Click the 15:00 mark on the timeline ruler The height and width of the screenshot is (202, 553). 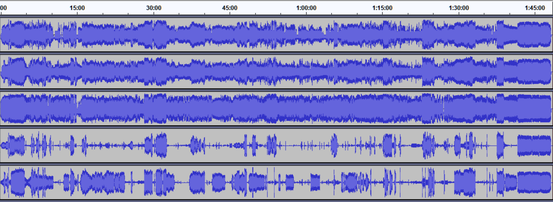click(77, 8)
